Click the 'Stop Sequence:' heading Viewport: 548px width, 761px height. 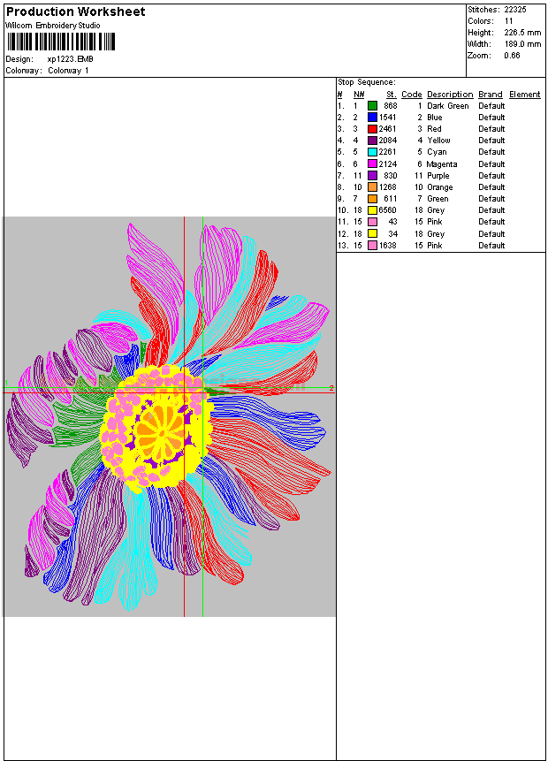[x=367, y=82]
